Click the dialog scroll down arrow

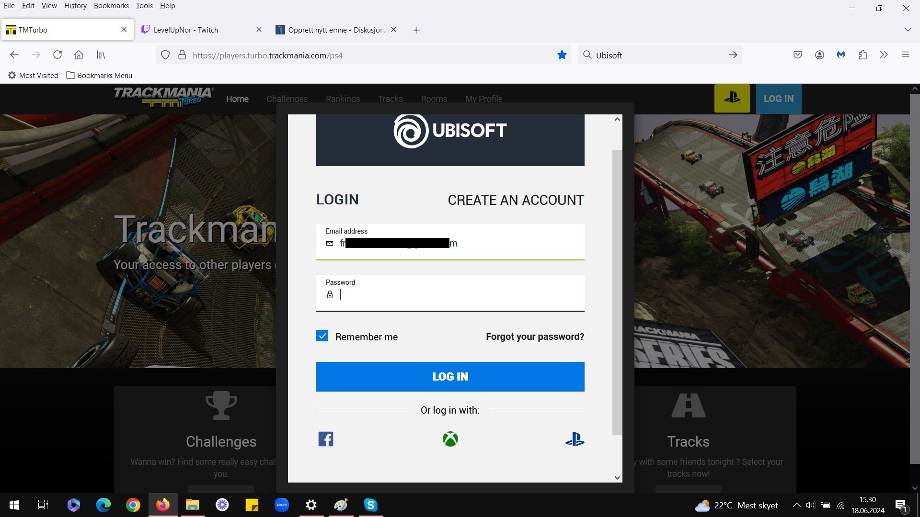(x=617, y=478)
